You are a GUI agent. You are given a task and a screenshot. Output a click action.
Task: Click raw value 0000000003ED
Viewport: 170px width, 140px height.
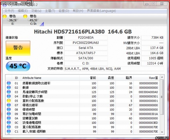pos(148,123)
